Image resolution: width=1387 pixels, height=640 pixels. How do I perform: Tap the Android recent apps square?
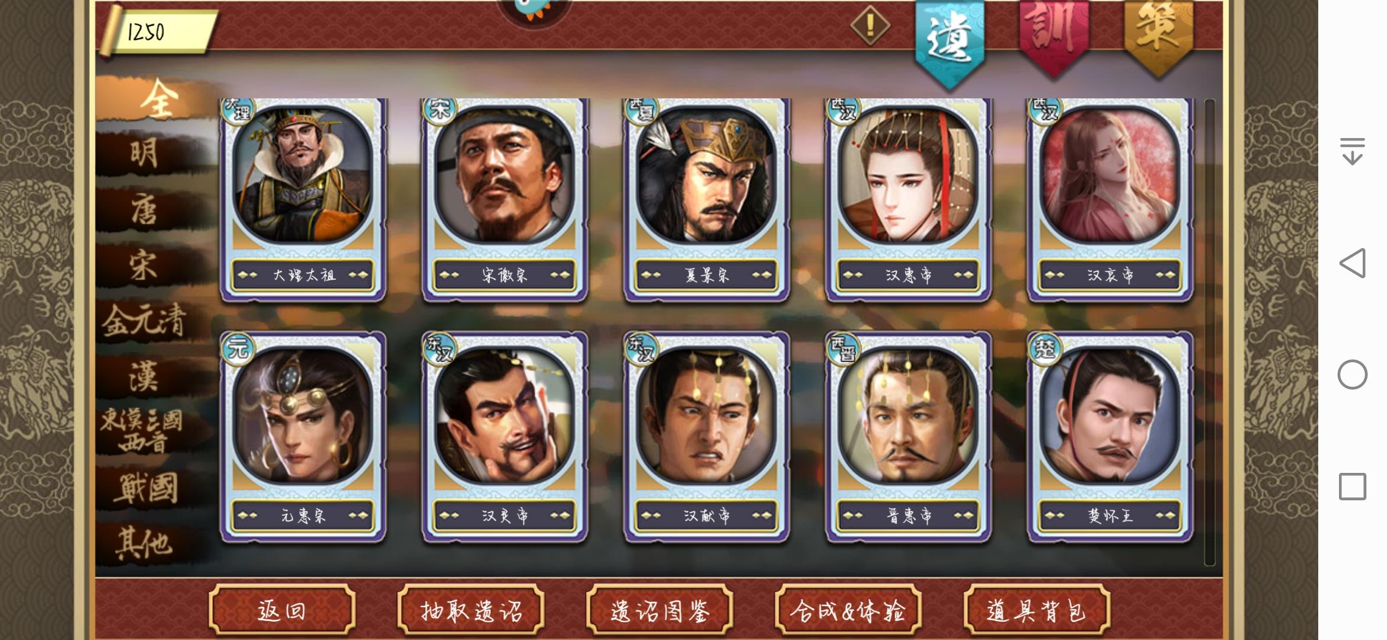(x=1352, y=487)
